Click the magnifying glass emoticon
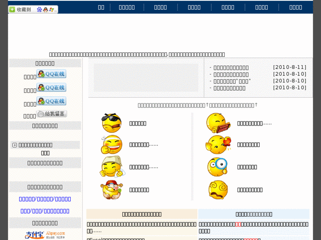Screen dimensions: 321x240 point(217,166)
